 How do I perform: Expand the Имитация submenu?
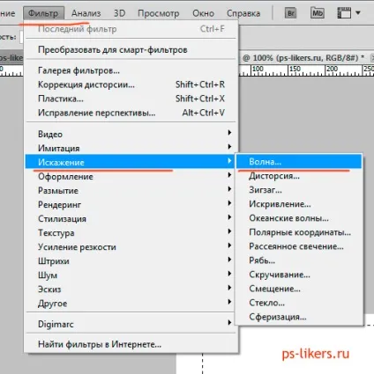click(131, 148)
